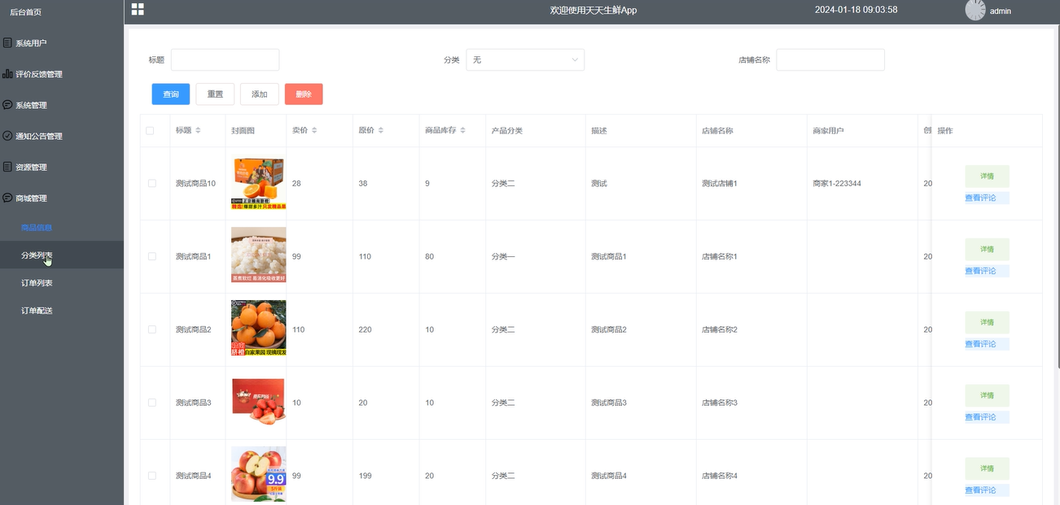Go to 后台首页 in sidebar
The height and width of the screenshot is (505, 1060).
pos(25,11)
